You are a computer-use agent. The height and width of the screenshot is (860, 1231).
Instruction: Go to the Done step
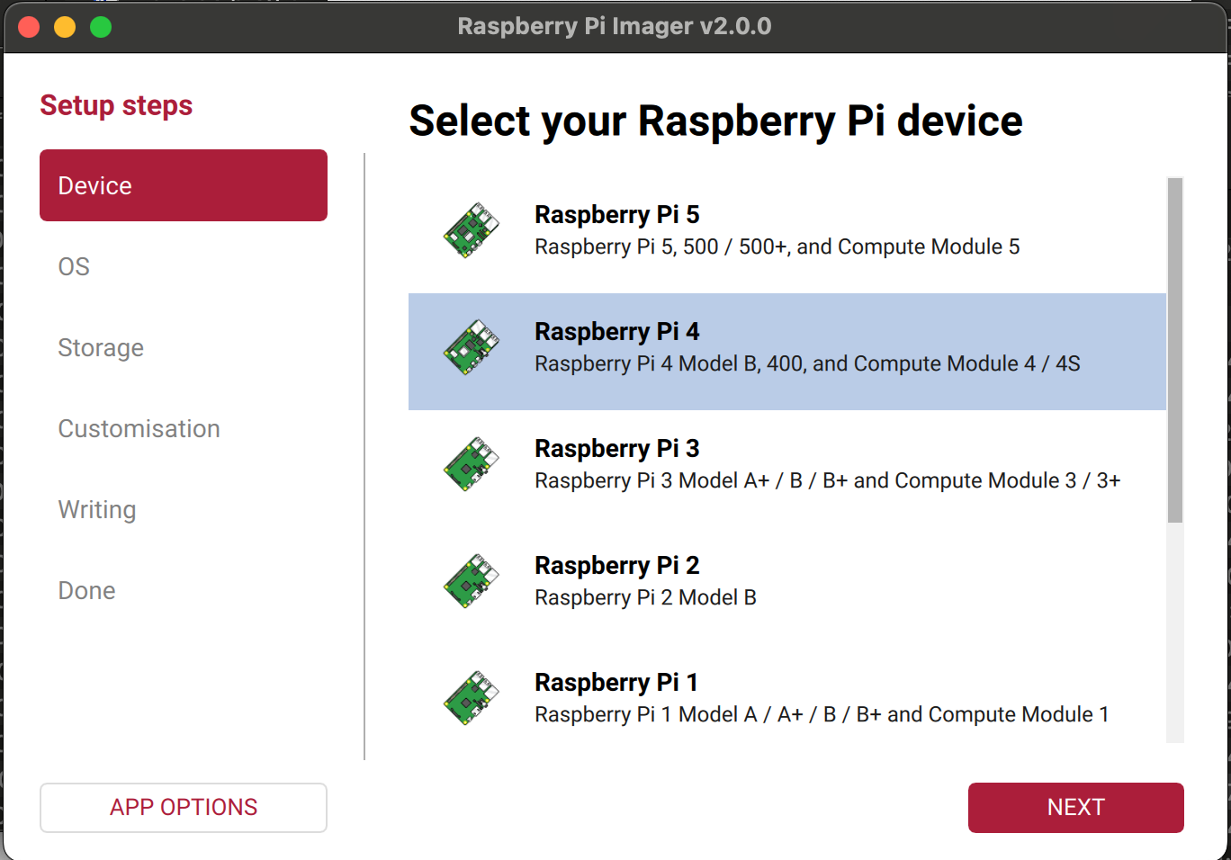click(x=86, y=591)
